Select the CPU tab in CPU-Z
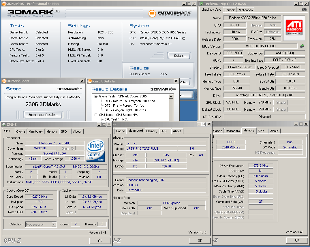Image resolution: width=310 pixels, height=247 pixels. [7, 131]
